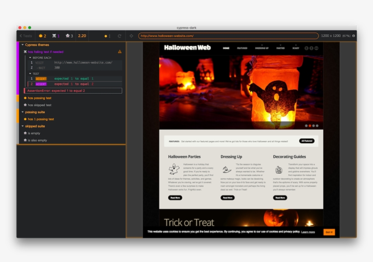Viewport: 373px width, 262px height.
Task: Go back to the Tests list
Action: [25, 36]
